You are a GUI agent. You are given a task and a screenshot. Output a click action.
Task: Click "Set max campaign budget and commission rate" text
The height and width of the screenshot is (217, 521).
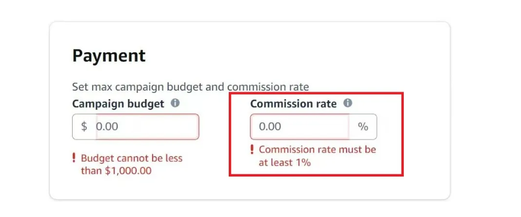coord(190,87)
